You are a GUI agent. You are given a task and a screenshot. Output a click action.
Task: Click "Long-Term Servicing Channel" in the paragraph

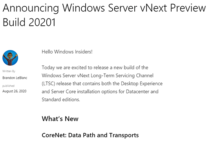[122, 75]
